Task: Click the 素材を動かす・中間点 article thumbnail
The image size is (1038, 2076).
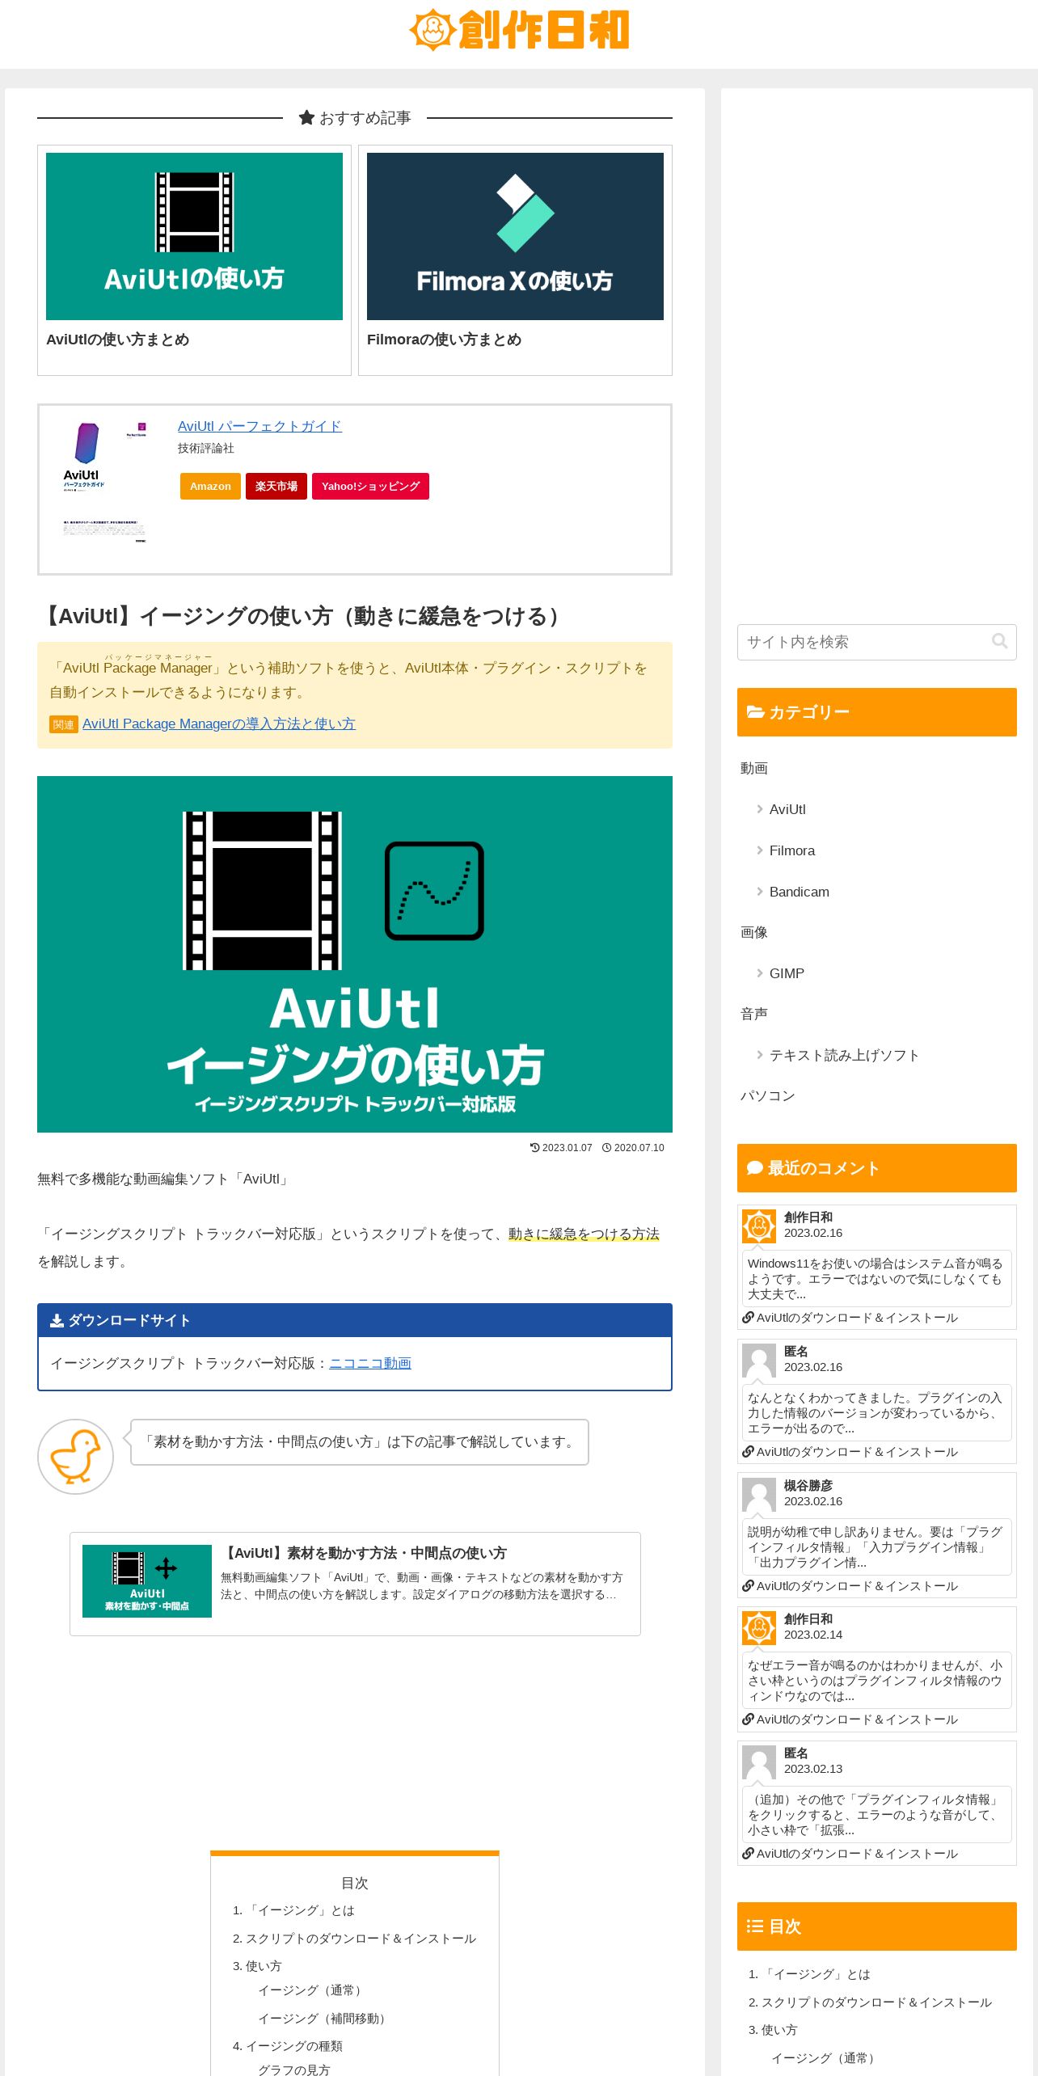Action: 147,1581
